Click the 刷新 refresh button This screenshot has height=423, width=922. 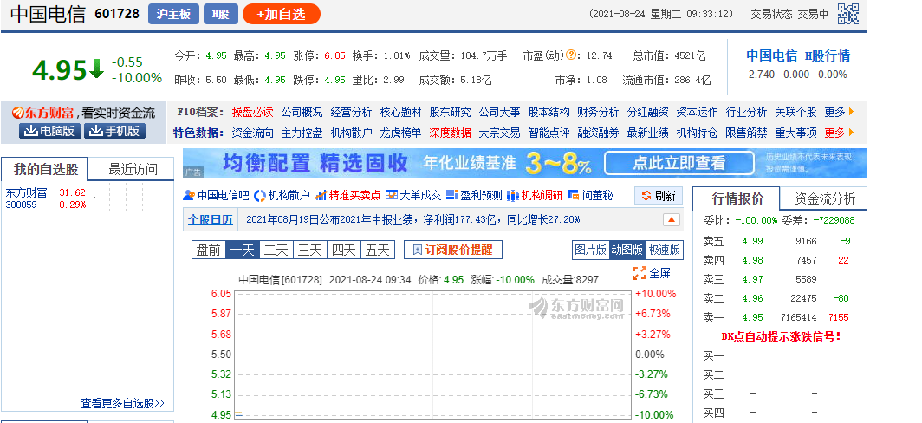[659, 196]
